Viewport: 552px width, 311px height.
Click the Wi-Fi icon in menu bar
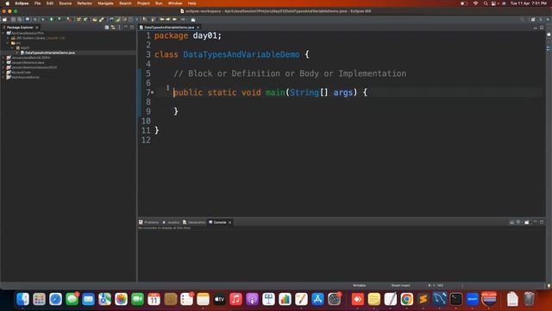click(x=475, y=3)
